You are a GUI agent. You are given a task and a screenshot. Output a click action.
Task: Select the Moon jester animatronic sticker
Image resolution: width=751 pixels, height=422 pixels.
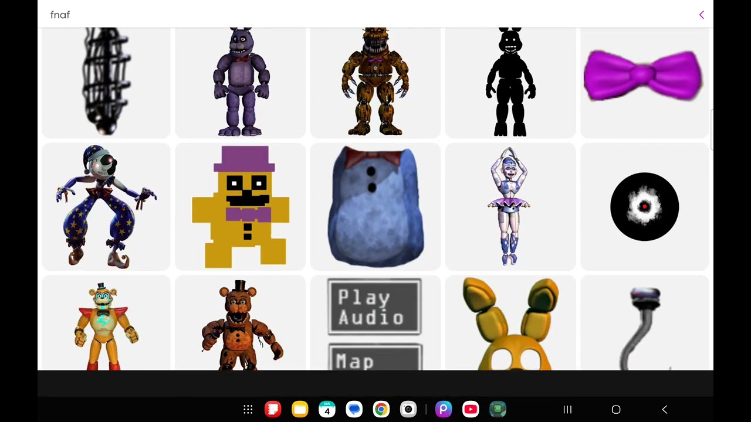coord(106,206)
